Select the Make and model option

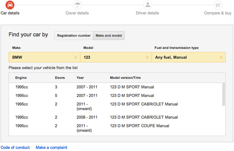pos(109,35)
